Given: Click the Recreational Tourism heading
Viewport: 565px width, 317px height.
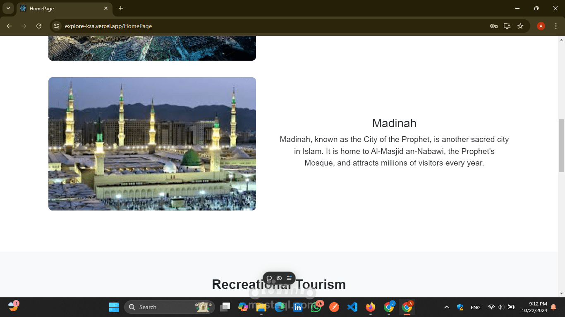Looking at the screenshot, I should click(x=279, y=284).
